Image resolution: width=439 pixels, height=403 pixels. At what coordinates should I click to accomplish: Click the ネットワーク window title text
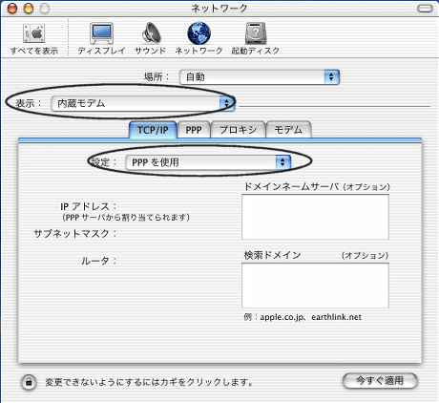tap(219, 8)
